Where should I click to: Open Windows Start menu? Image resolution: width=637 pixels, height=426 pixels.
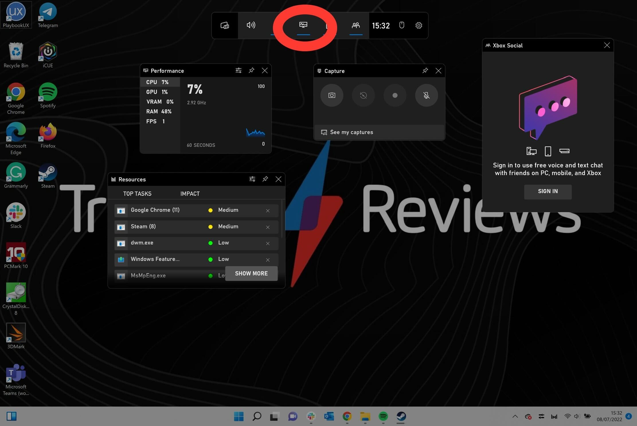click(x=239, y=416)
